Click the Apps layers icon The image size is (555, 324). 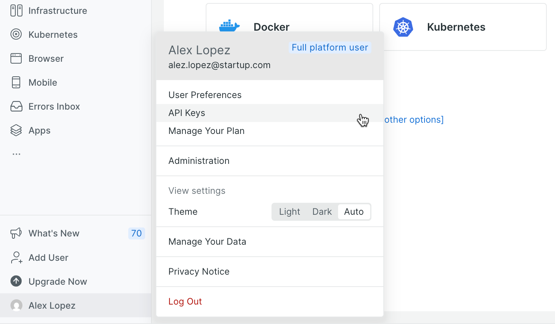[x=16, y=130]
